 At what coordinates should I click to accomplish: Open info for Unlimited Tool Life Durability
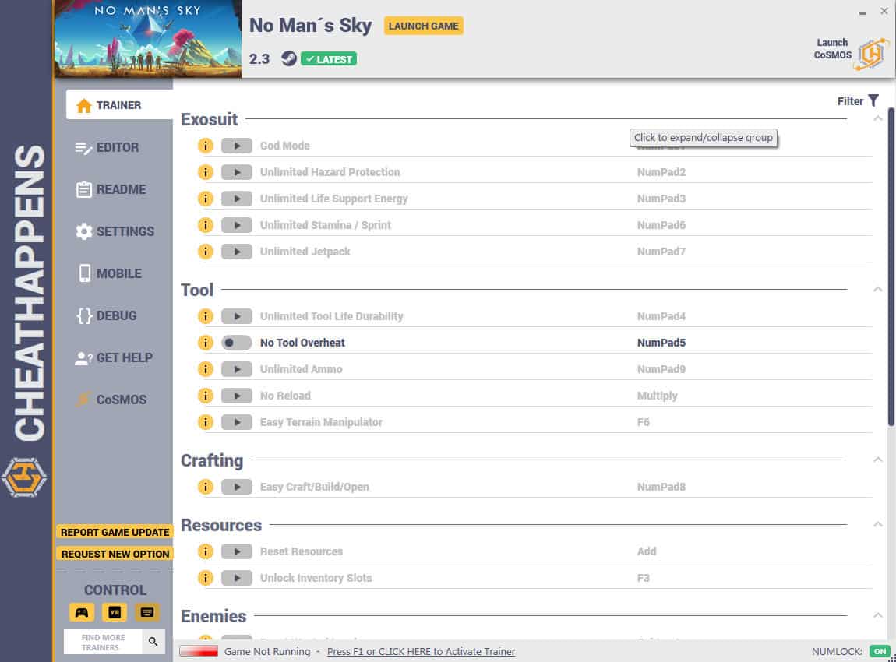[205, 316]
